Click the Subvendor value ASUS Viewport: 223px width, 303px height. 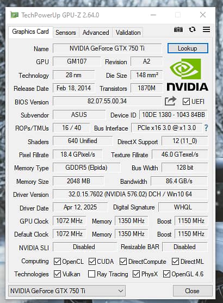click(79, 115)
